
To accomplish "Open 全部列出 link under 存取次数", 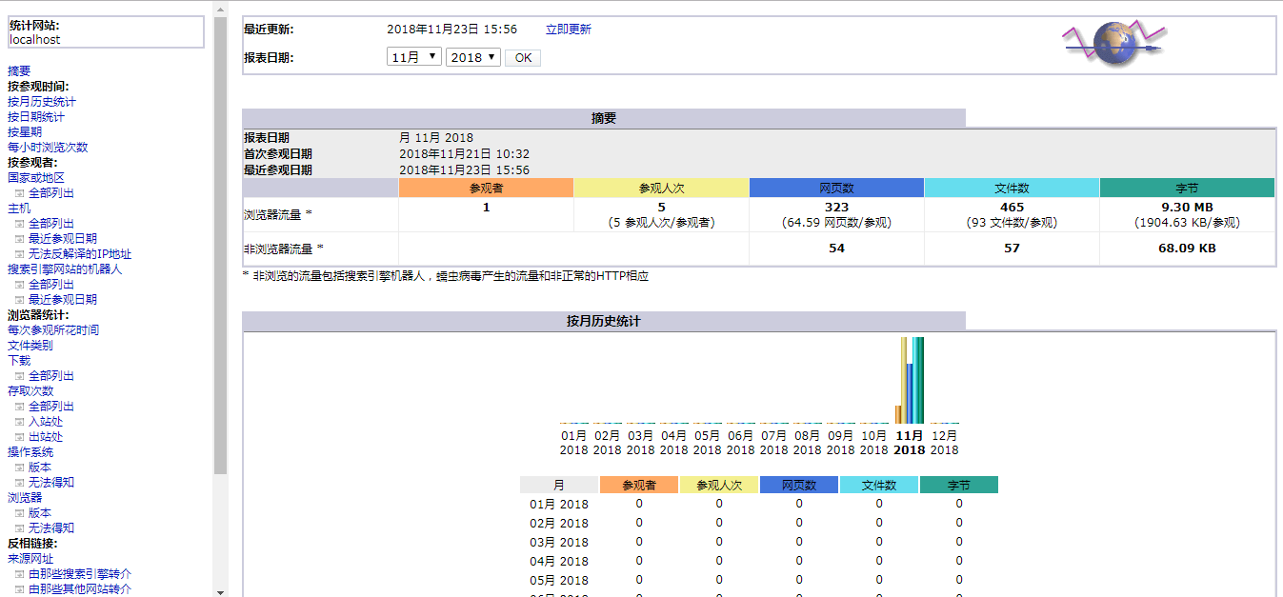I will (51, 407).
